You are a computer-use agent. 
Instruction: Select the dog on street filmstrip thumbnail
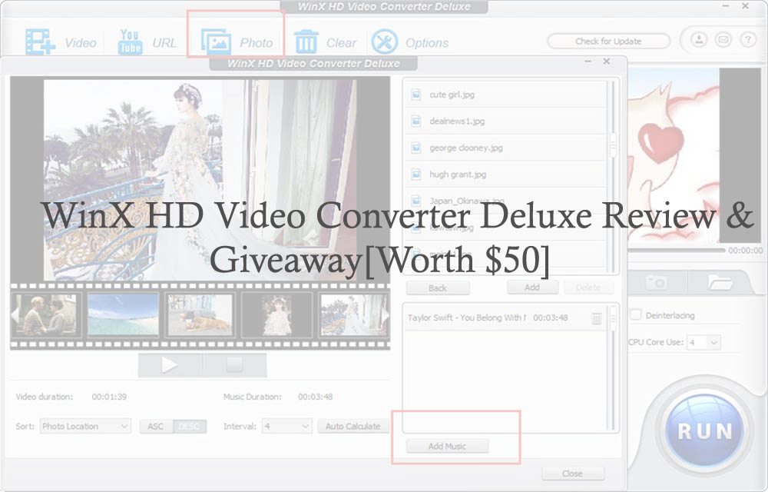point(200,315)
